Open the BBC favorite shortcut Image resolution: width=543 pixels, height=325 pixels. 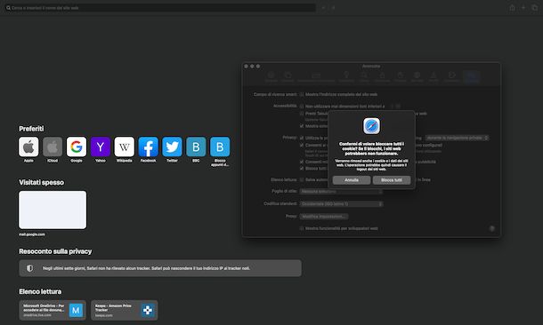pyautogui.click(x=196, y=147)
